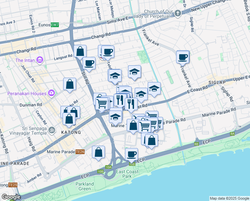
Task: Click the Marine Parade TE26 station badge
Action: pyautogui.click(x=80, y=151)
